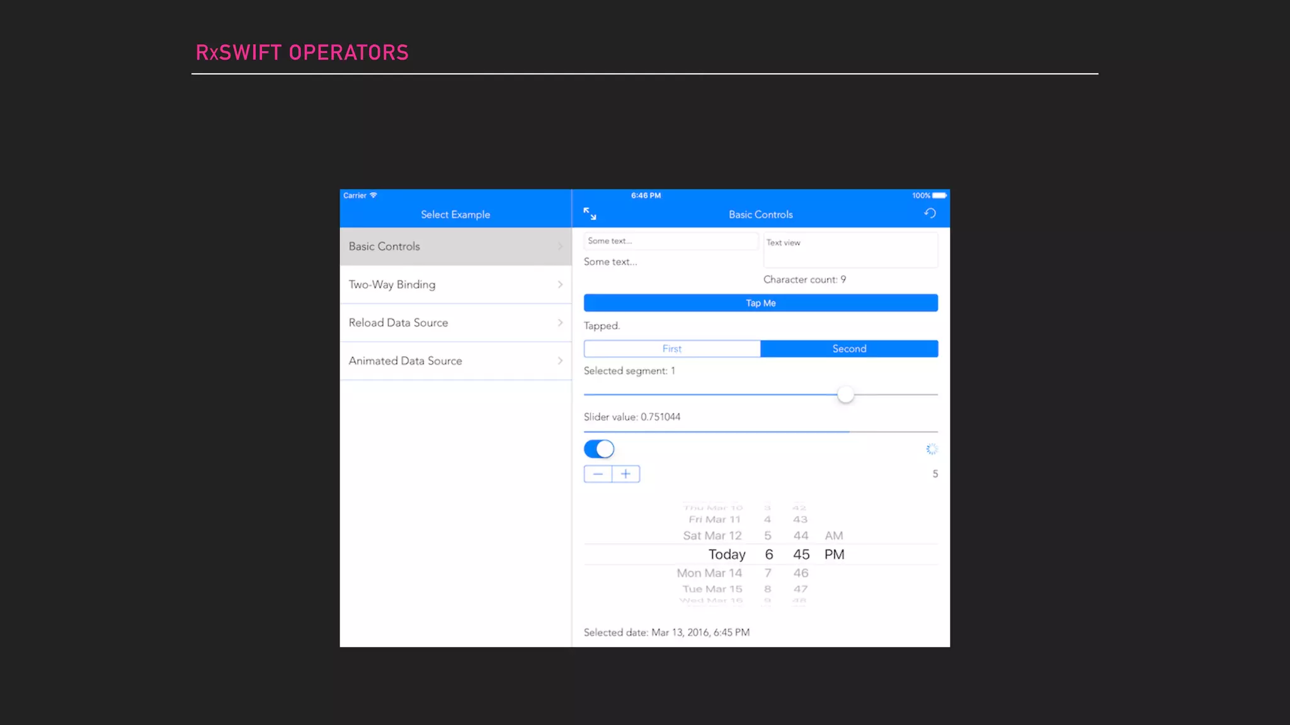Screen dimensions: 1290x725
Task: Select the First segment
Action: click(x=671, y=349)
